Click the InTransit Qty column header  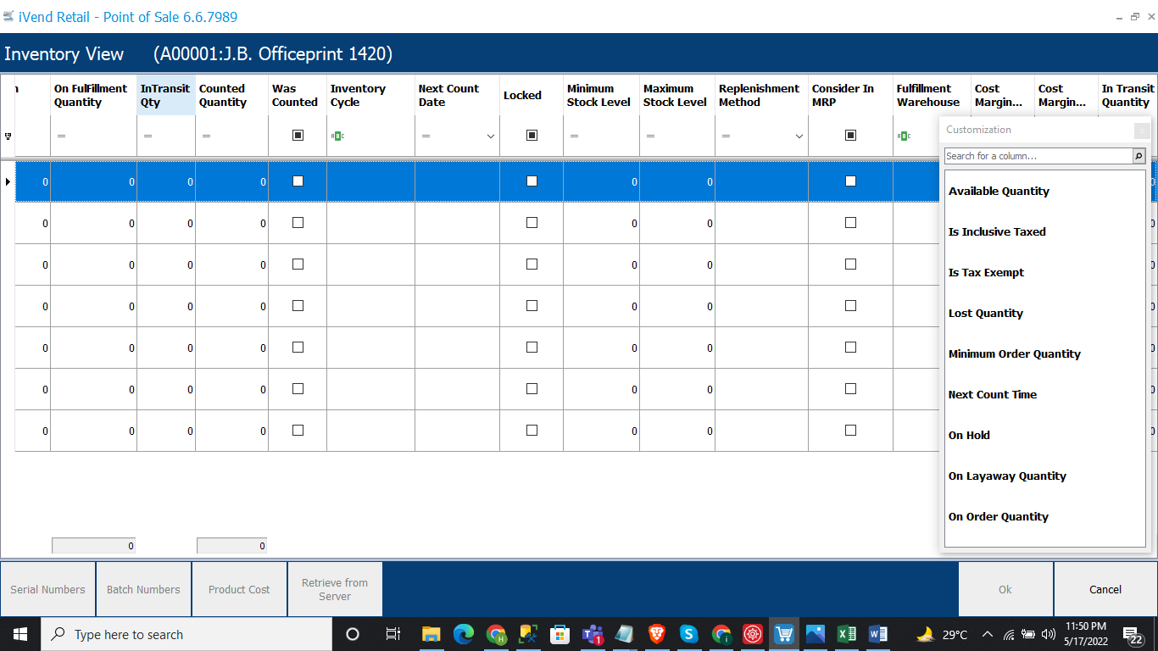click(x=166, y=96)
